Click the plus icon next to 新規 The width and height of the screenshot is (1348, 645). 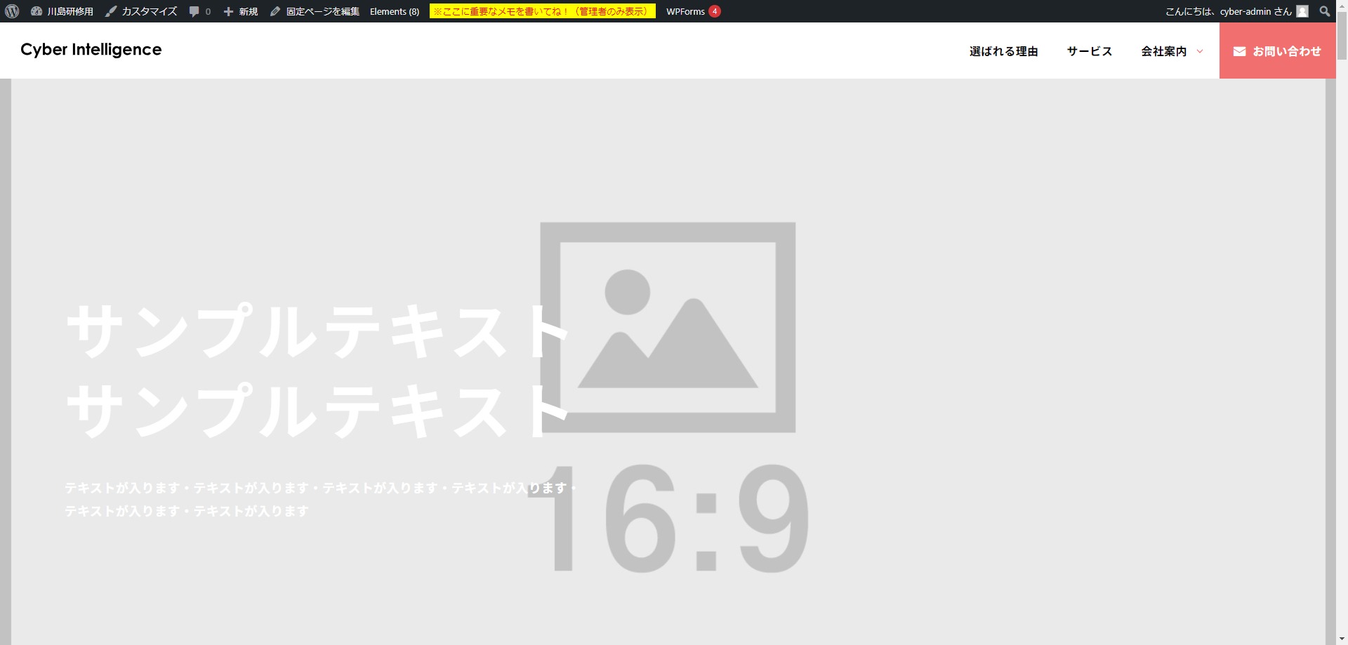228,11
